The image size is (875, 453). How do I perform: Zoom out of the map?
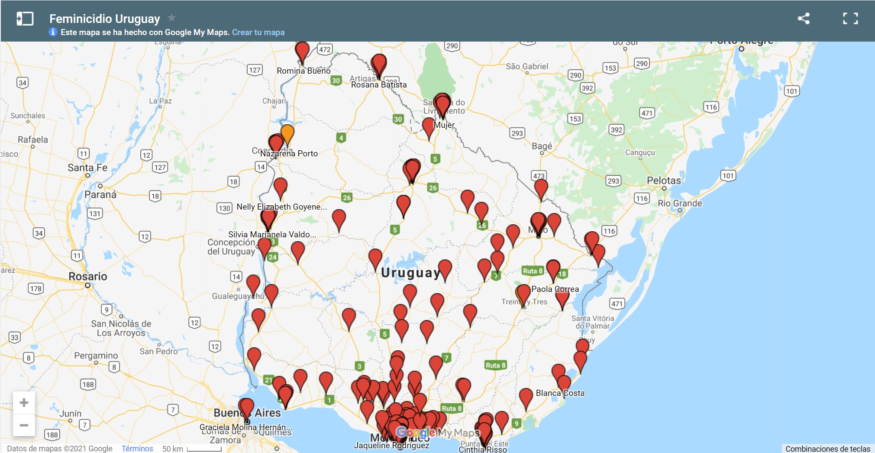[x=24, y=425]
